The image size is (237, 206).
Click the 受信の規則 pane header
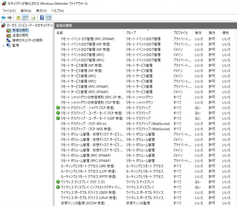point(146,26)
